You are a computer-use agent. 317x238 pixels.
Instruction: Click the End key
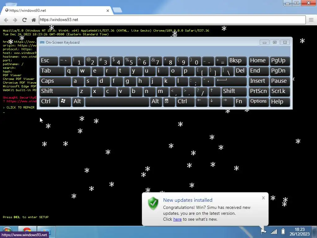tap(259, 71)
